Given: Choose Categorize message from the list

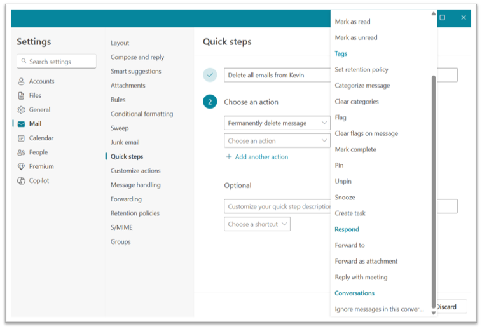Looking at the screenshot, I should 362,85.
